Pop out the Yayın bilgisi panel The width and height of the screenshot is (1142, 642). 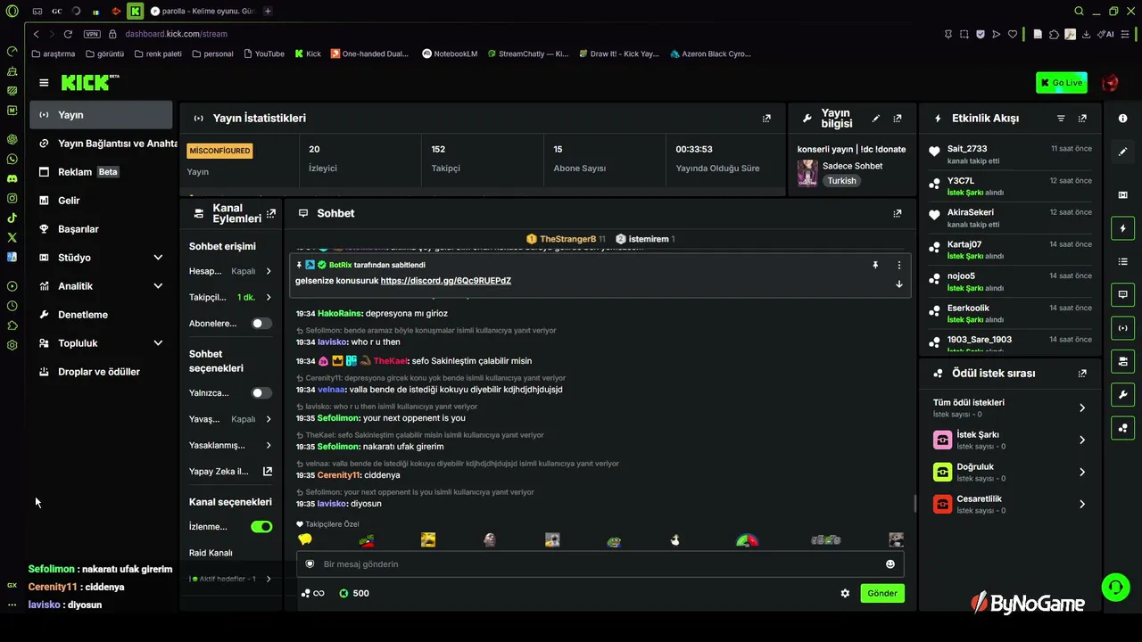[898, 118]
